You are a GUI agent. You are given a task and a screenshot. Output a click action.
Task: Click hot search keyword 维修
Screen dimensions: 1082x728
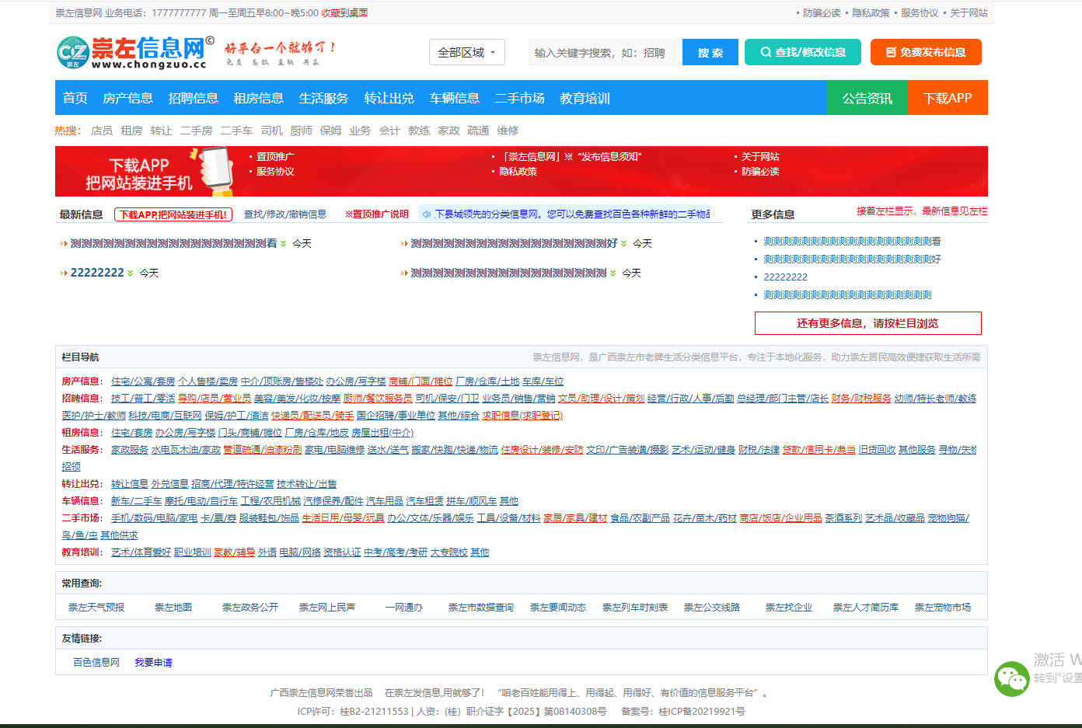pyautogui.click(x=508, y=131)
